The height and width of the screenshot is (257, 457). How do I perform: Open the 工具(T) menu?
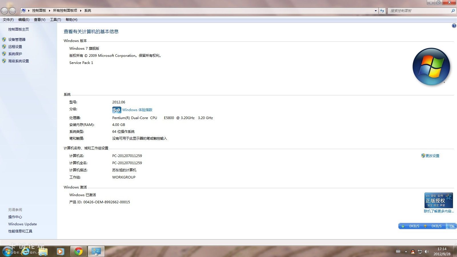pyautogui.click(x=55, y=20)
